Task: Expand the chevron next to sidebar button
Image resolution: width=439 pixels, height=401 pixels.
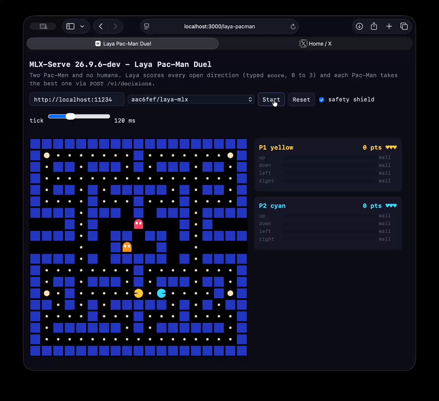Action: click(82, 26)
